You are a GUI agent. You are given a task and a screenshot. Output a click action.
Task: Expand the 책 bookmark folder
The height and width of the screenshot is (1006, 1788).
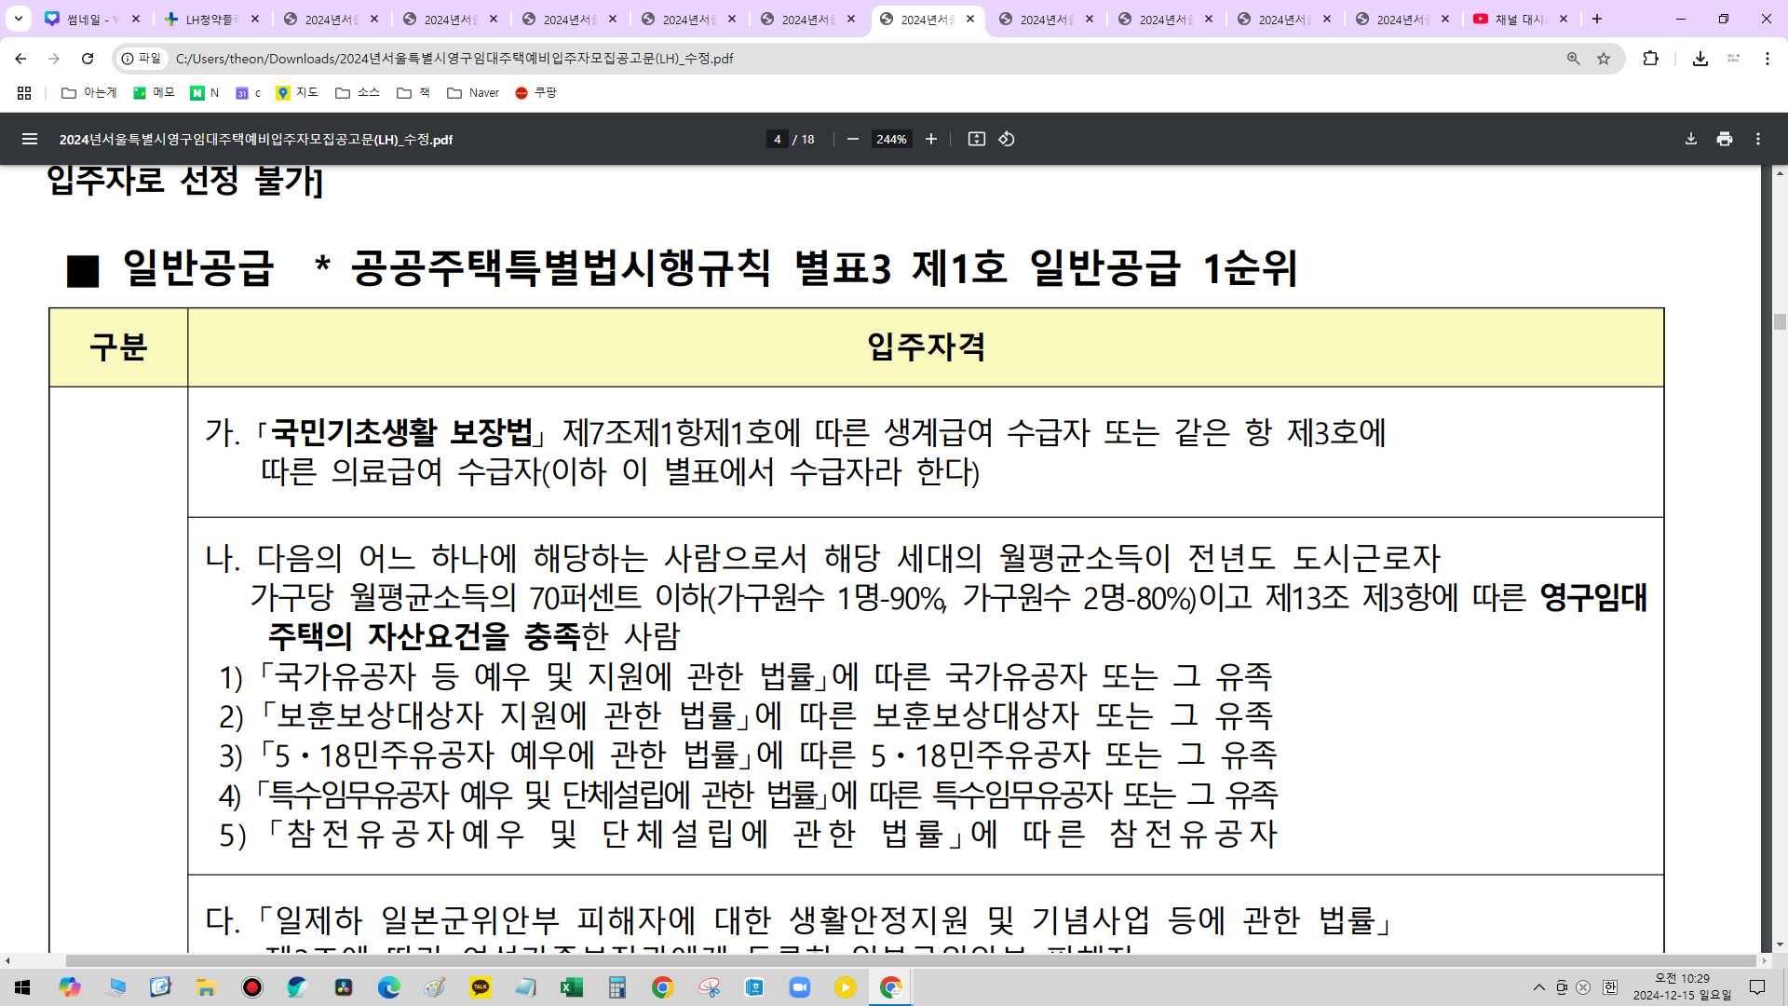point(413,93)
